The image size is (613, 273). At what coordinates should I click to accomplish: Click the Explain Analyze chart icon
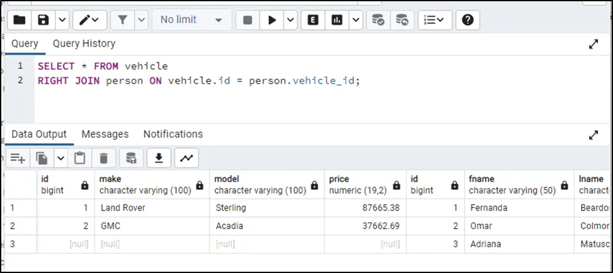[337, 20]
